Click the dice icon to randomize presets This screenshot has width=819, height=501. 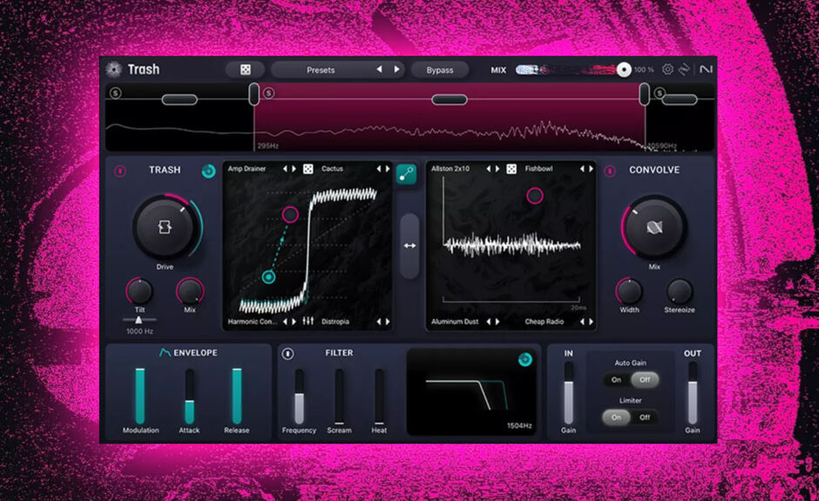pyautogui.click(x=247, y=70)
